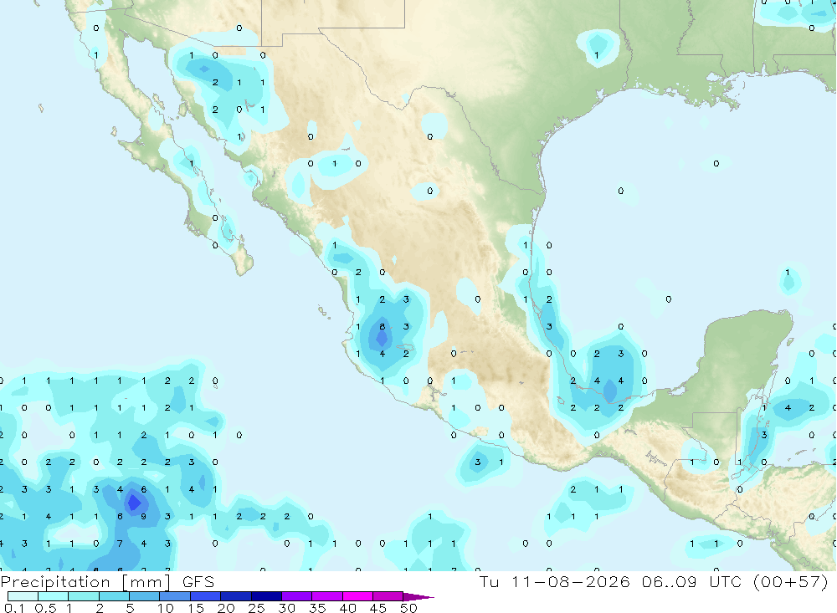Click the '06..09 UTC' time label

click(694, 581)
